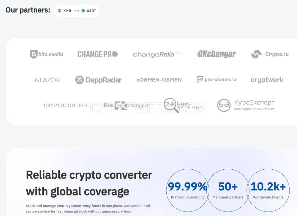Select the eOBMEN-OBMEN logo
Image resolution: width=297 pixels, height=216 pixels.
(159, 80)
